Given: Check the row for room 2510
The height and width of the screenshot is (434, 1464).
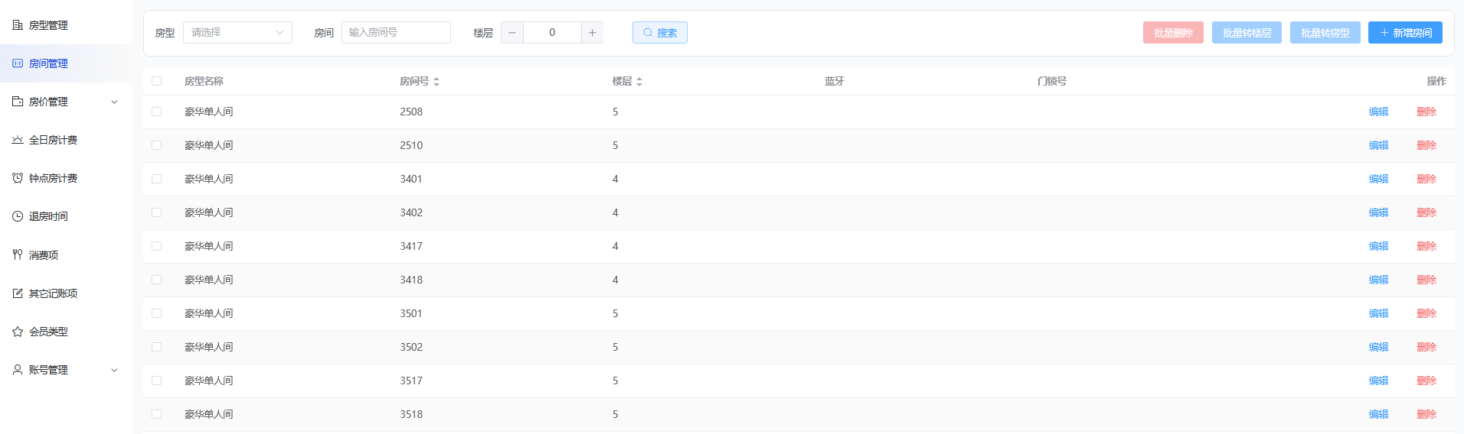Looking at the screenshot, I should (157, 145).
